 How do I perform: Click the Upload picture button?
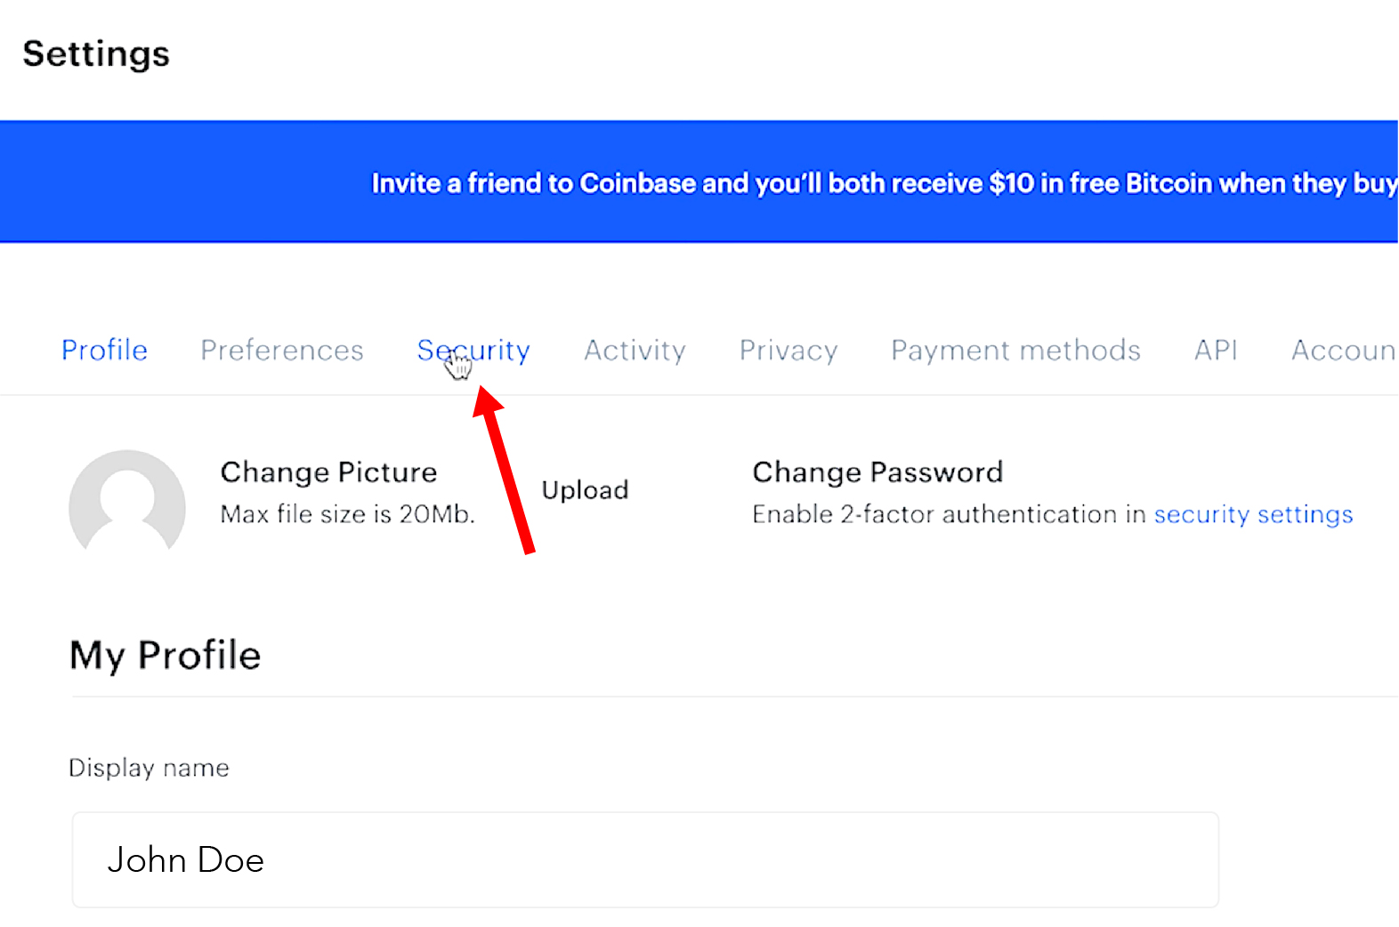point(585,490)
